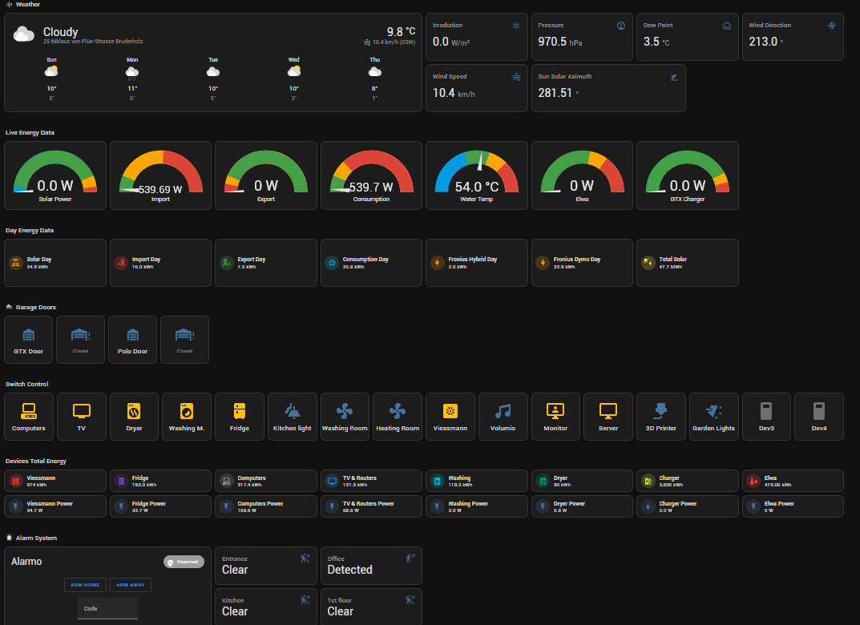860x625 pixels.
Task: Toggle the Computers switch
Action: (x=29, y=416)
